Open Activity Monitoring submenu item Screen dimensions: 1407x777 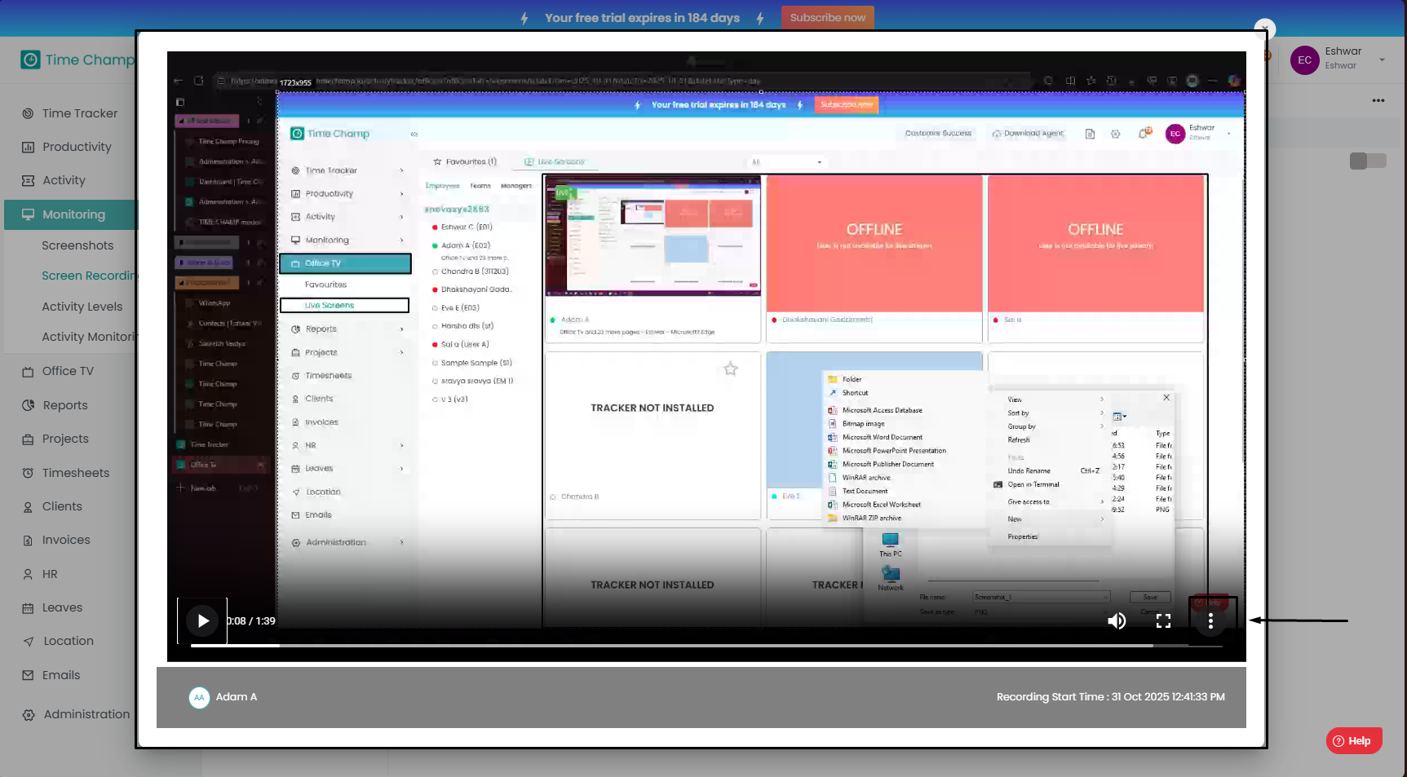(x=88, y=337)
